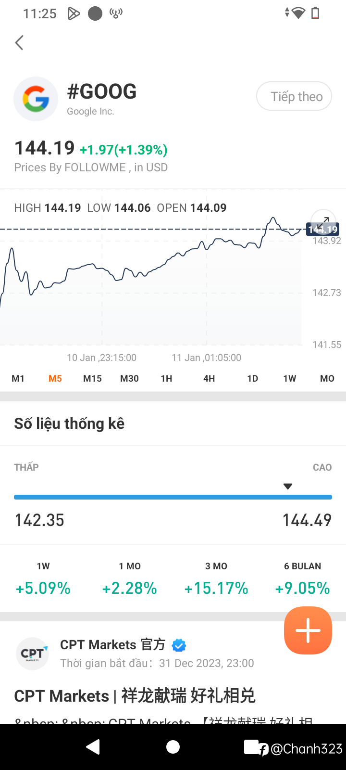Select the MO monthly interval

(x=327, y=379)
